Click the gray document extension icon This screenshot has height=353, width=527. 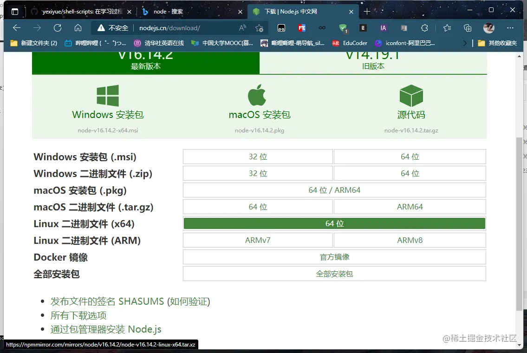(404, 28)
